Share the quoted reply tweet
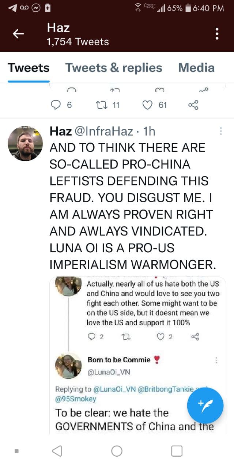Image resolution: width=234 pixels, height=468 pixels. coord(196,337)
